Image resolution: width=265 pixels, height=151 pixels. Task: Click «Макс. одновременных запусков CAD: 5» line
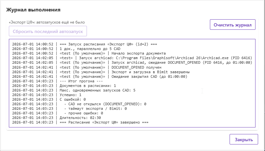pos(74,90)
